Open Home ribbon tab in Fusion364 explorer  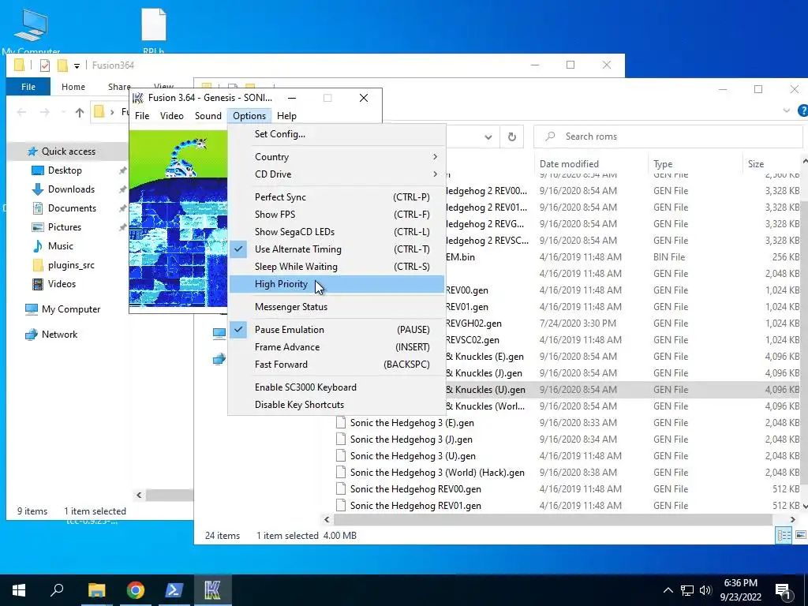click(73, 87)
